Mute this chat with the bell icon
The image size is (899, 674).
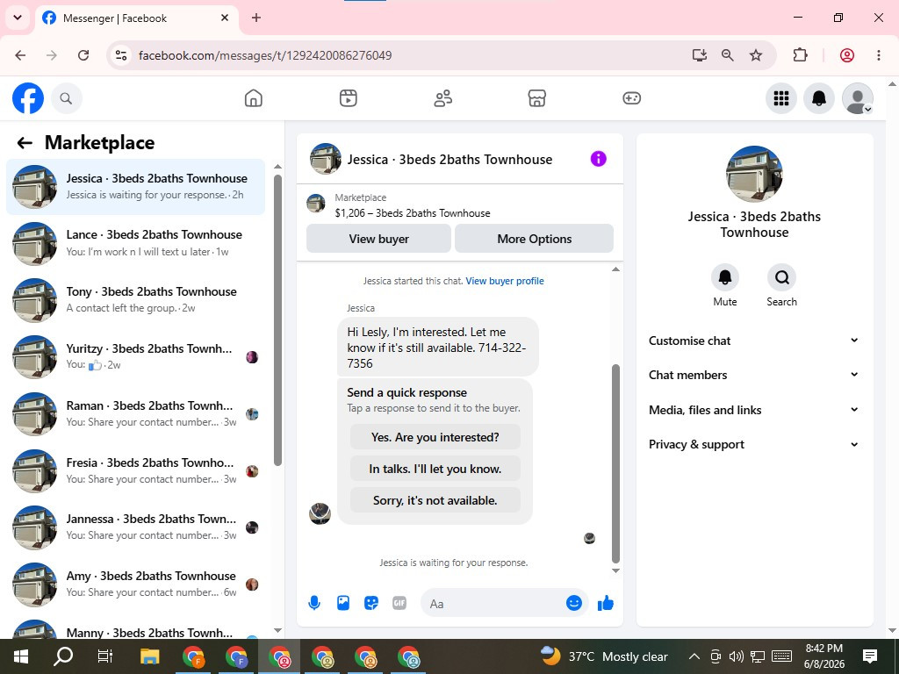(724, 278)
